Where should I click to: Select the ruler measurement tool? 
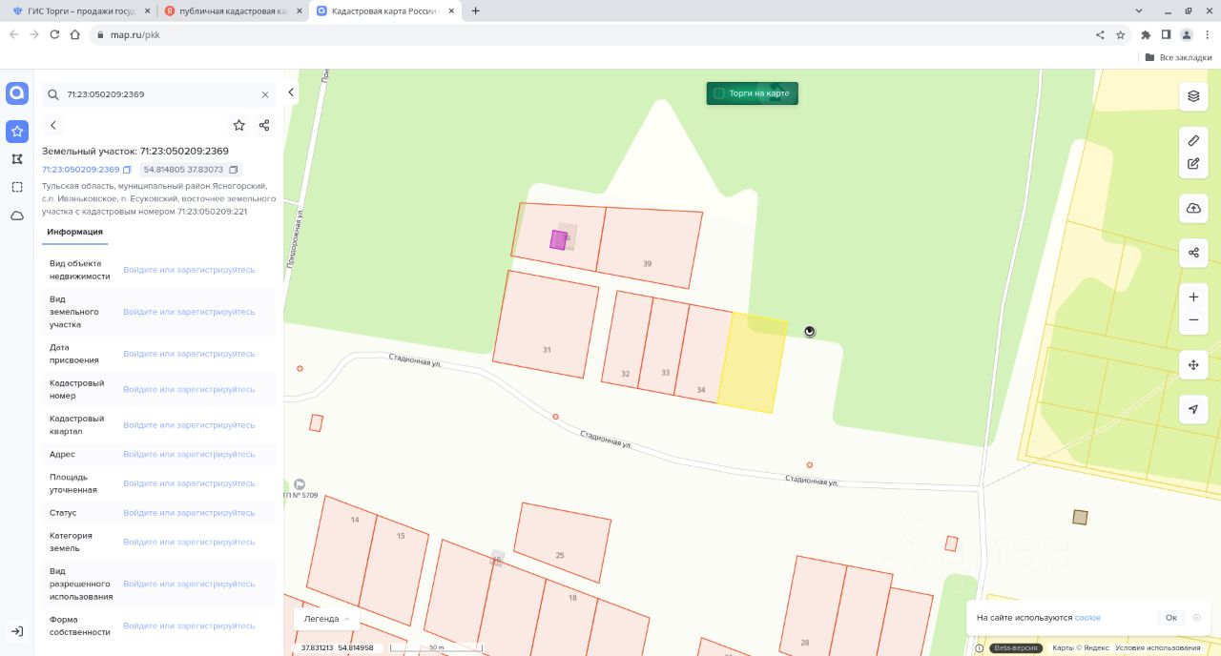(1193, 140)
